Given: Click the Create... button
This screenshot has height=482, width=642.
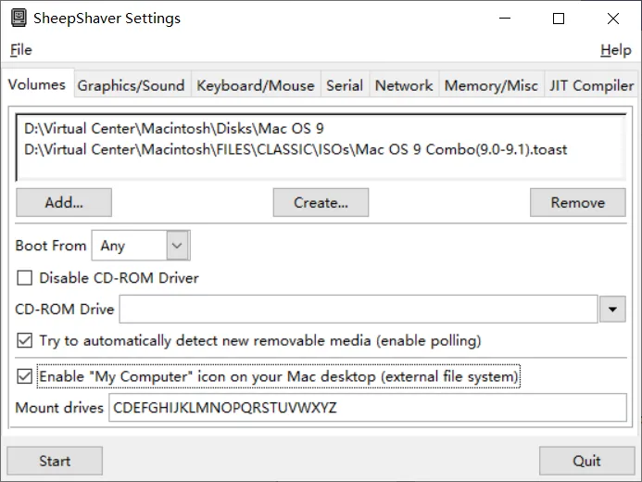Looking at the screenshot, I should click(321, 202).
